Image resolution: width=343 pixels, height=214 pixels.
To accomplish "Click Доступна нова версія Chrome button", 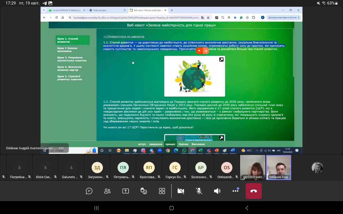I will point(282,17).
